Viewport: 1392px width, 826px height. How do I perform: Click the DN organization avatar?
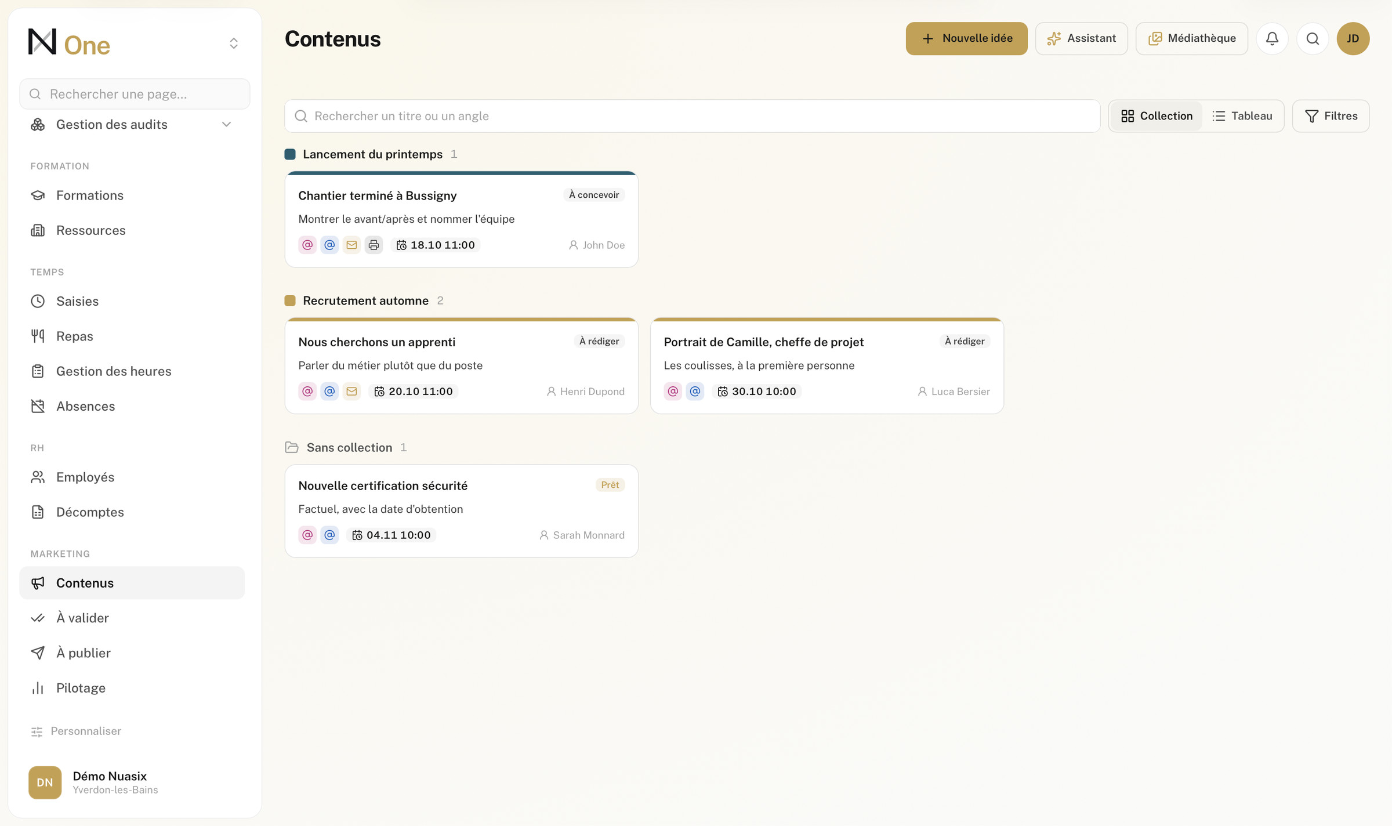(x=45, y=782)
